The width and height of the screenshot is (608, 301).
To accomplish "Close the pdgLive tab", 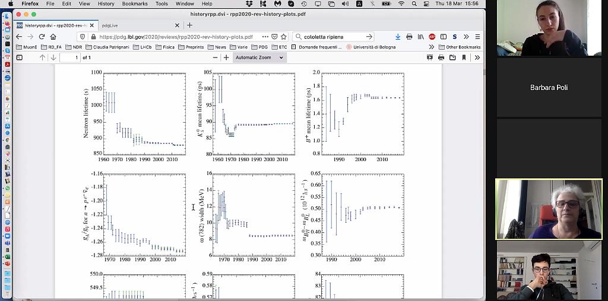I will [x=177, y=25].
